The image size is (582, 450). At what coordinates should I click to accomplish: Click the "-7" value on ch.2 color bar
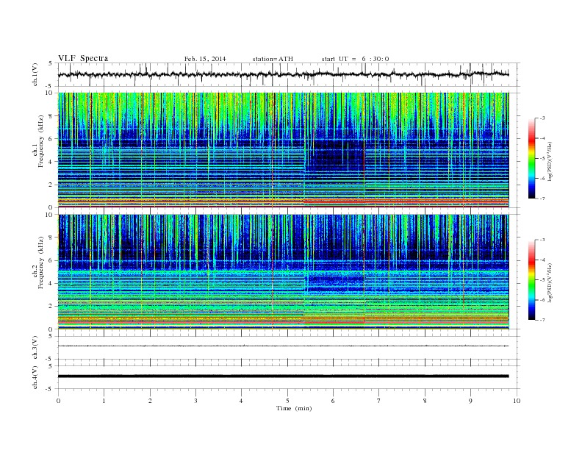click(x=542, y=320)
